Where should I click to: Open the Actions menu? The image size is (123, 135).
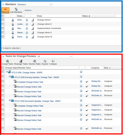(x=28, y=10)
